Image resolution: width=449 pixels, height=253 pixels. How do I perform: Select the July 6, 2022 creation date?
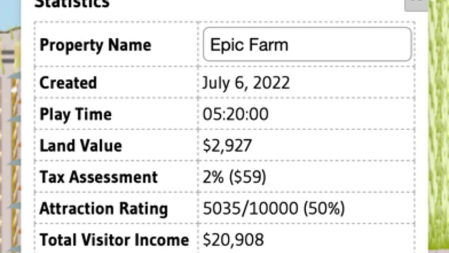coord(246,83)
